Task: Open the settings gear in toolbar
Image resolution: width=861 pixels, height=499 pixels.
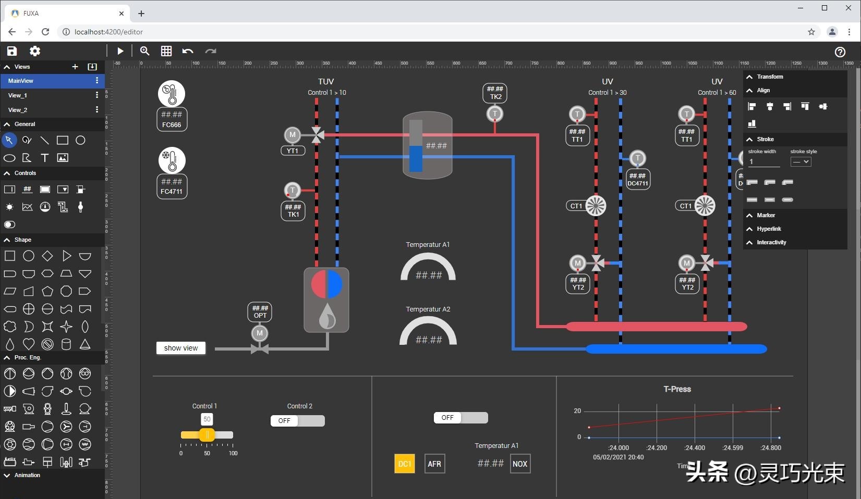Action: [x=35, y=51]
